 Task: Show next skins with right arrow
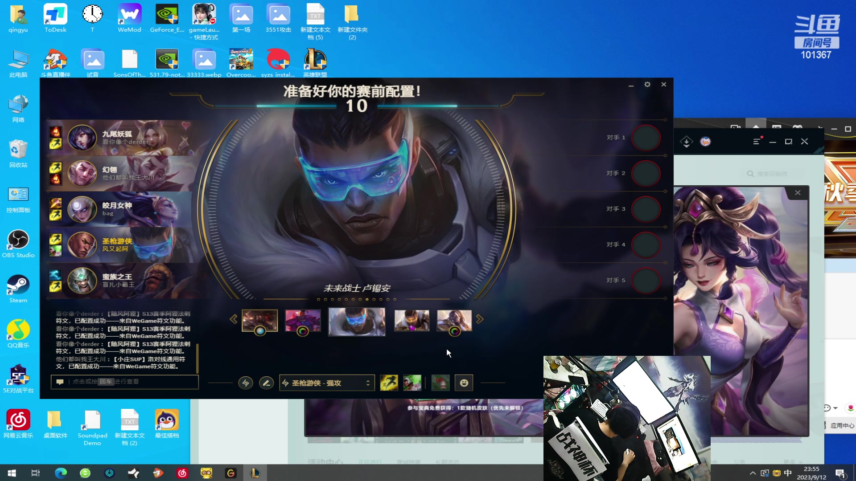coord(480,319)
